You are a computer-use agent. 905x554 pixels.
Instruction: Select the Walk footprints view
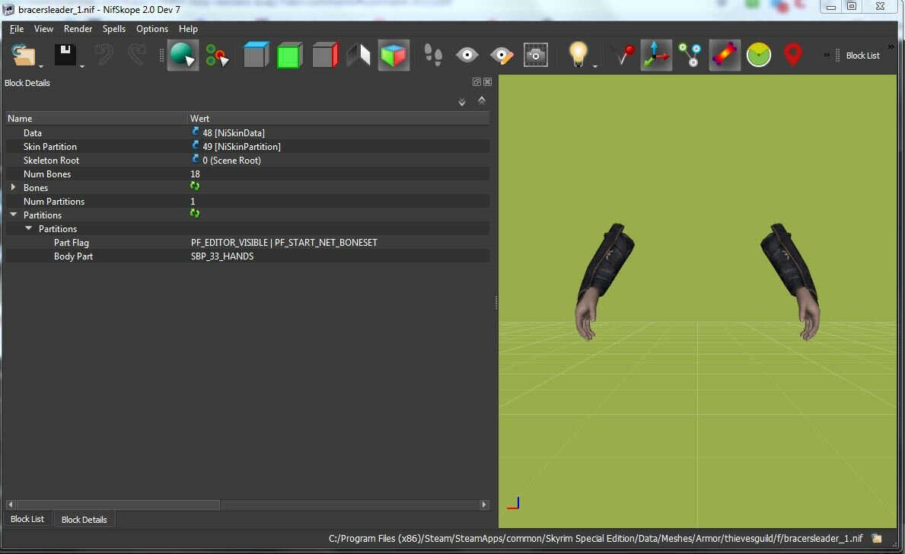(x=433, y=56)
